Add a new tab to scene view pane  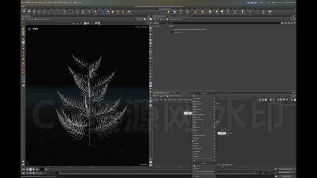tap(33, 16)
